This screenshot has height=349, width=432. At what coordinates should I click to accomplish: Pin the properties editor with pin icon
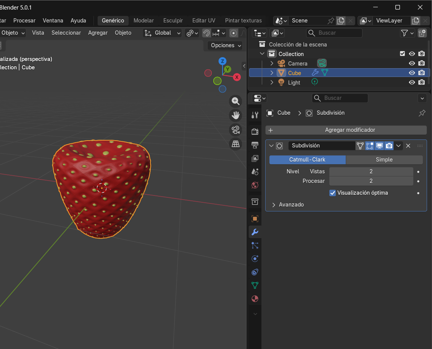[x=422, y=113]
